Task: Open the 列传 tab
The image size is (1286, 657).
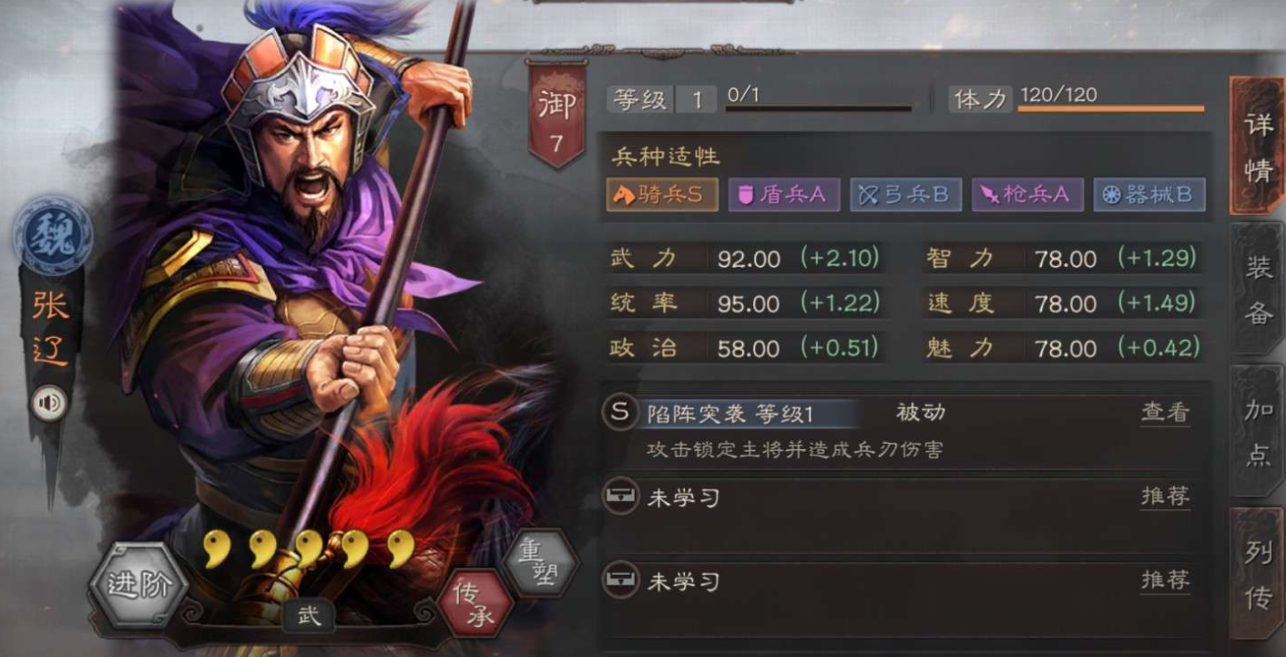Action: (x=1257, y=574)
